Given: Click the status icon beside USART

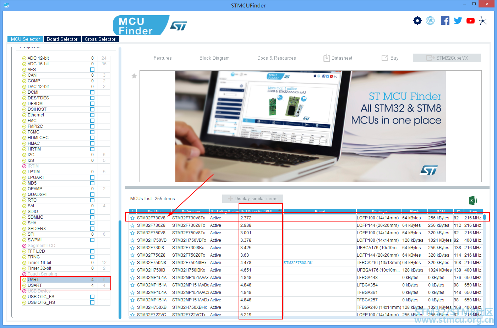Looking at the screenshot, I should pyautogui.click(x=24, y=285).
